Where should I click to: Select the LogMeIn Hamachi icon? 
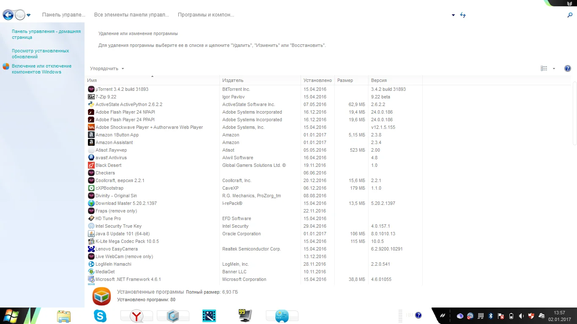click(x=91, y=264)
